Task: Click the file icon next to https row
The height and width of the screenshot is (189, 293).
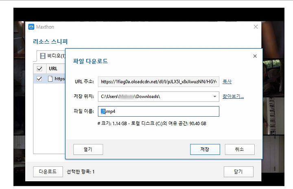Action: [x=50, y=79]
